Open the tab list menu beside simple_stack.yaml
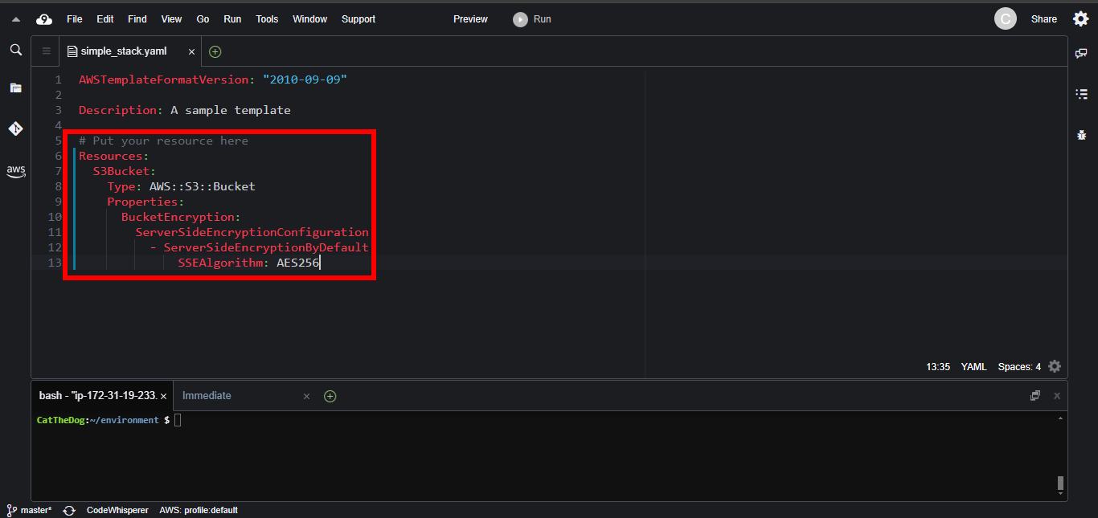Viewport: 1098px width, 518px height. click(x=46, y=51)
